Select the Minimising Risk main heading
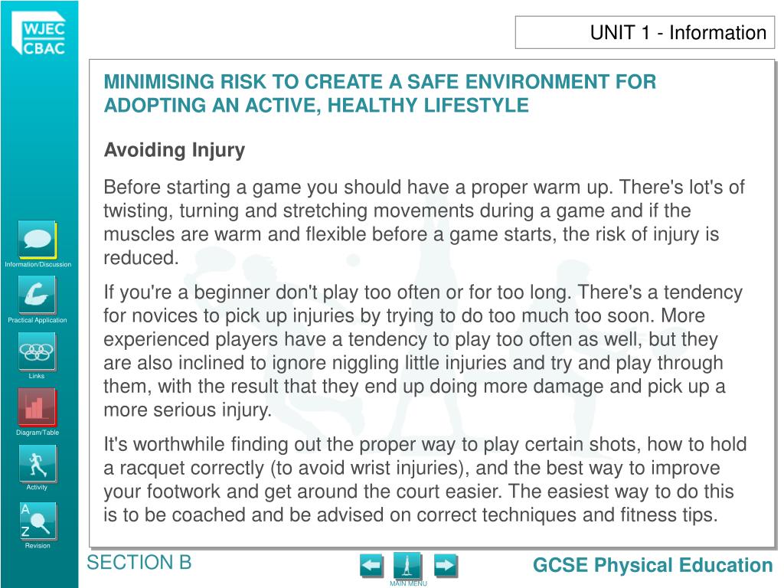This screenshot has width=784, height=588. point(380,93)
